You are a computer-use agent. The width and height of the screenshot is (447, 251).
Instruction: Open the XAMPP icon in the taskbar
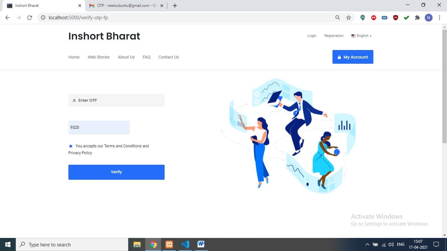coord(169,244)
